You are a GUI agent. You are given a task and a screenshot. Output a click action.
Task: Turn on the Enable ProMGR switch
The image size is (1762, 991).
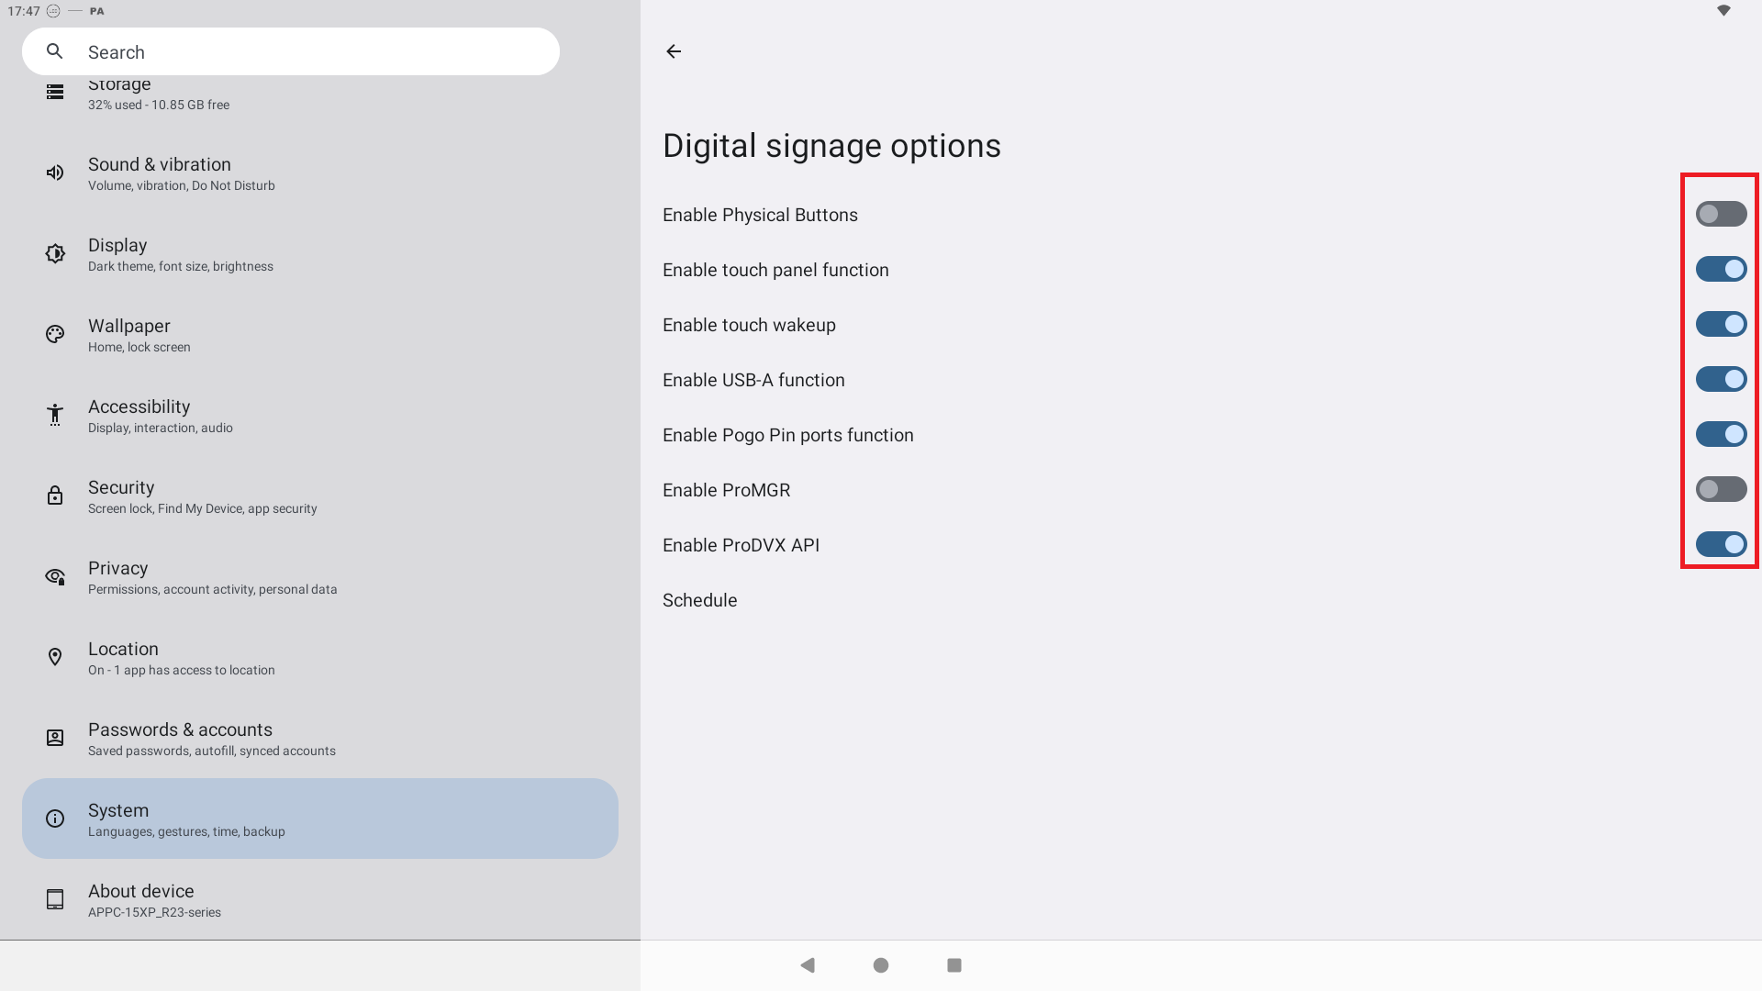pyautogui.click(x=1721, y=489)
